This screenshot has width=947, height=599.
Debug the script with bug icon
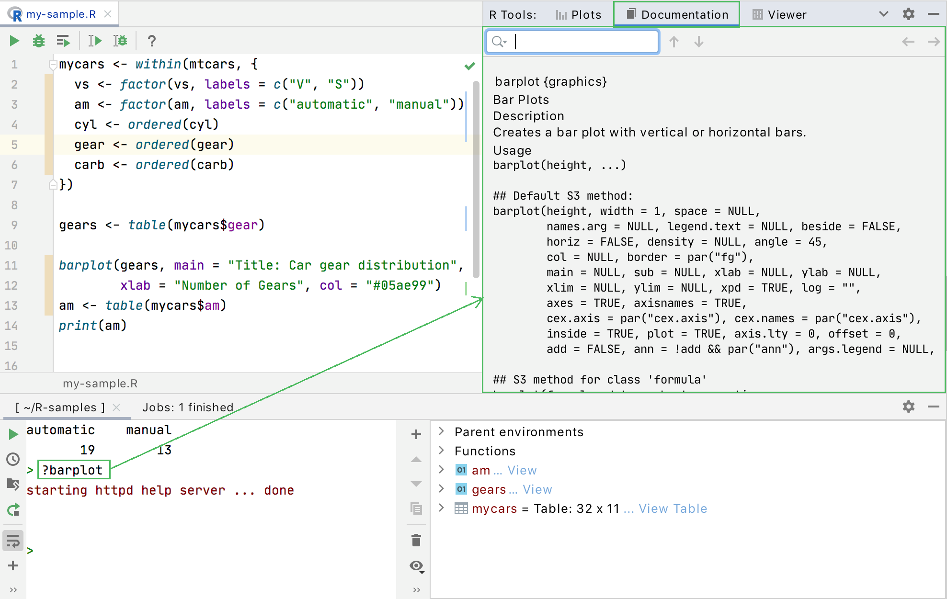38,41
